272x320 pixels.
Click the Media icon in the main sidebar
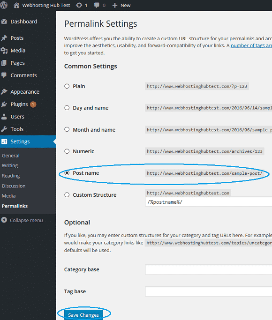pyautogui.click(x=4, y=51)
